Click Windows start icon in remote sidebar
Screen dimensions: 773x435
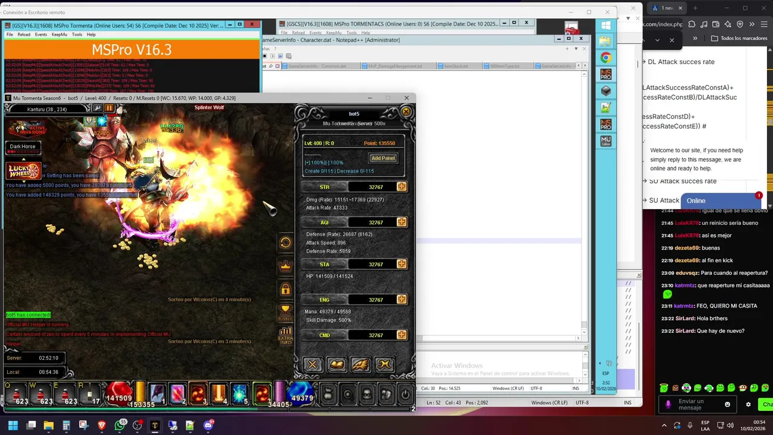click(x=605, y=25)
